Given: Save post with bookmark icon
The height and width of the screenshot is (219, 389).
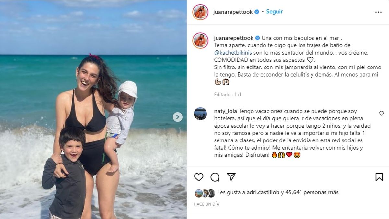Looking at the screenshot, I should pyautogui.click(x=379, y=177).
